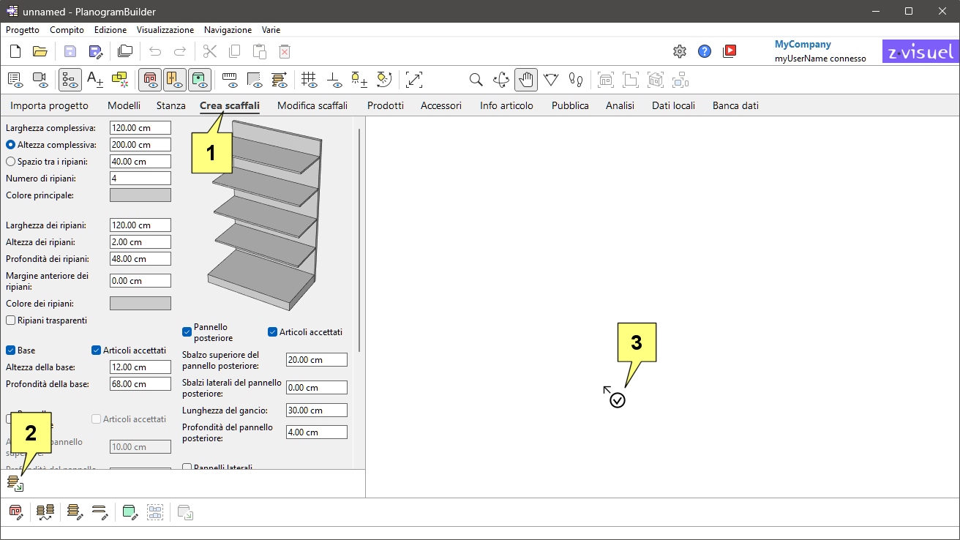Click the edit green product box icon
This screenshot has height=540, width=960.
pyautogui.click(x=130, y=512)
